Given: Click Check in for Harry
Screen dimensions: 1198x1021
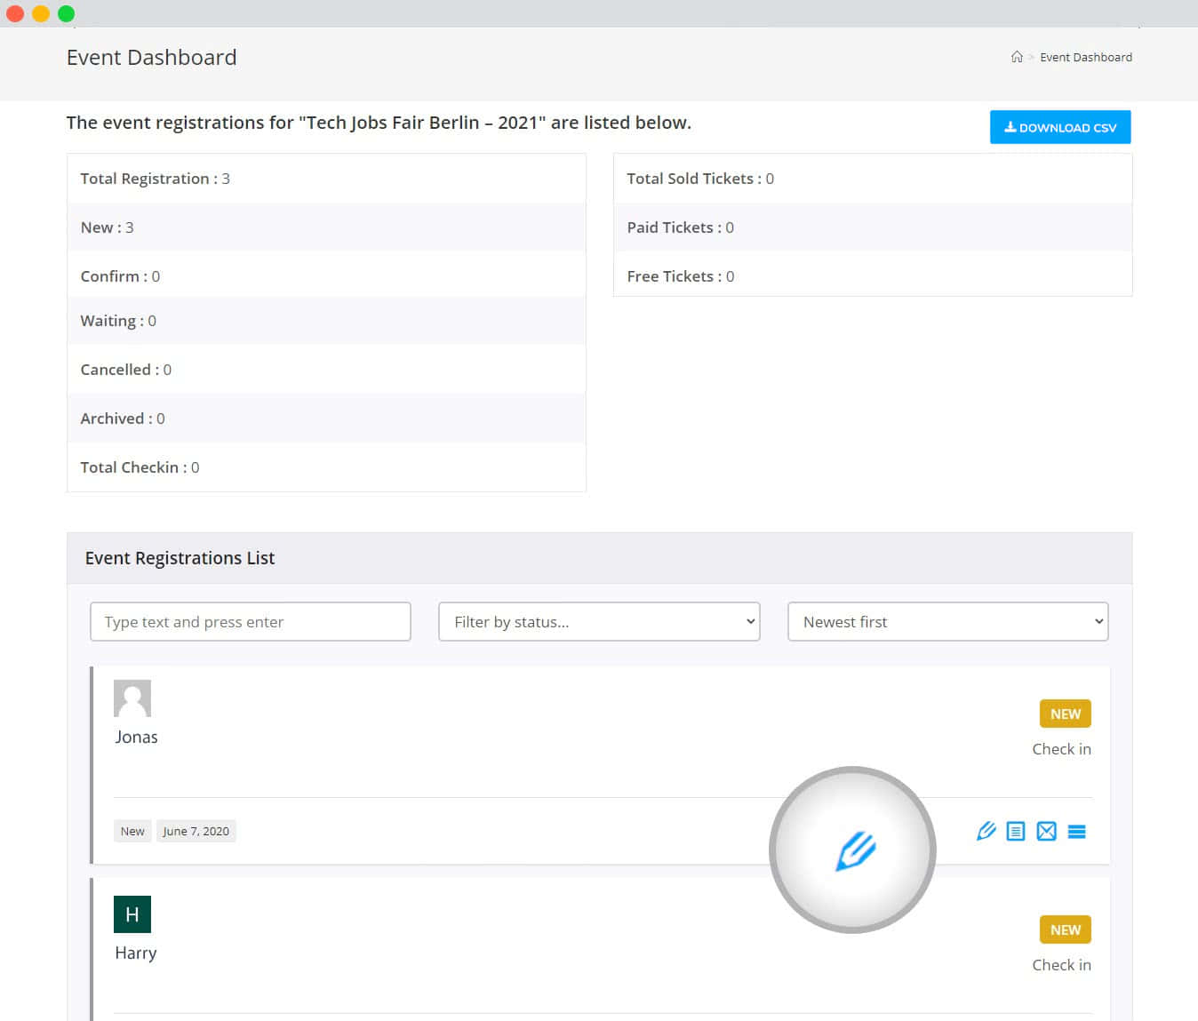Looking at the screenshot, I should click(1061, 965).
